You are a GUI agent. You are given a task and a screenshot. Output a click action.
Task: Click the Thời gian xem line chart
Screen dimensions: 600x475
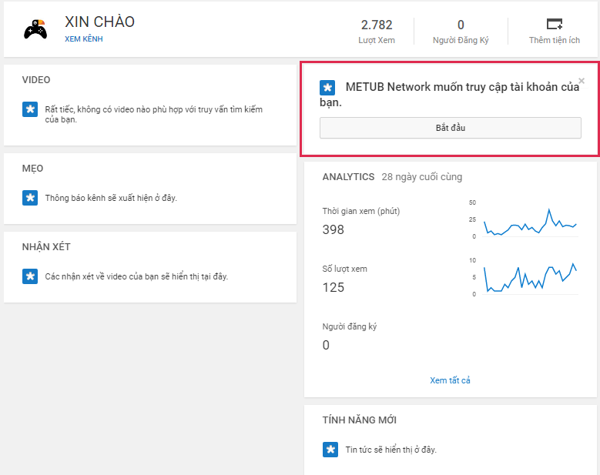530,222
